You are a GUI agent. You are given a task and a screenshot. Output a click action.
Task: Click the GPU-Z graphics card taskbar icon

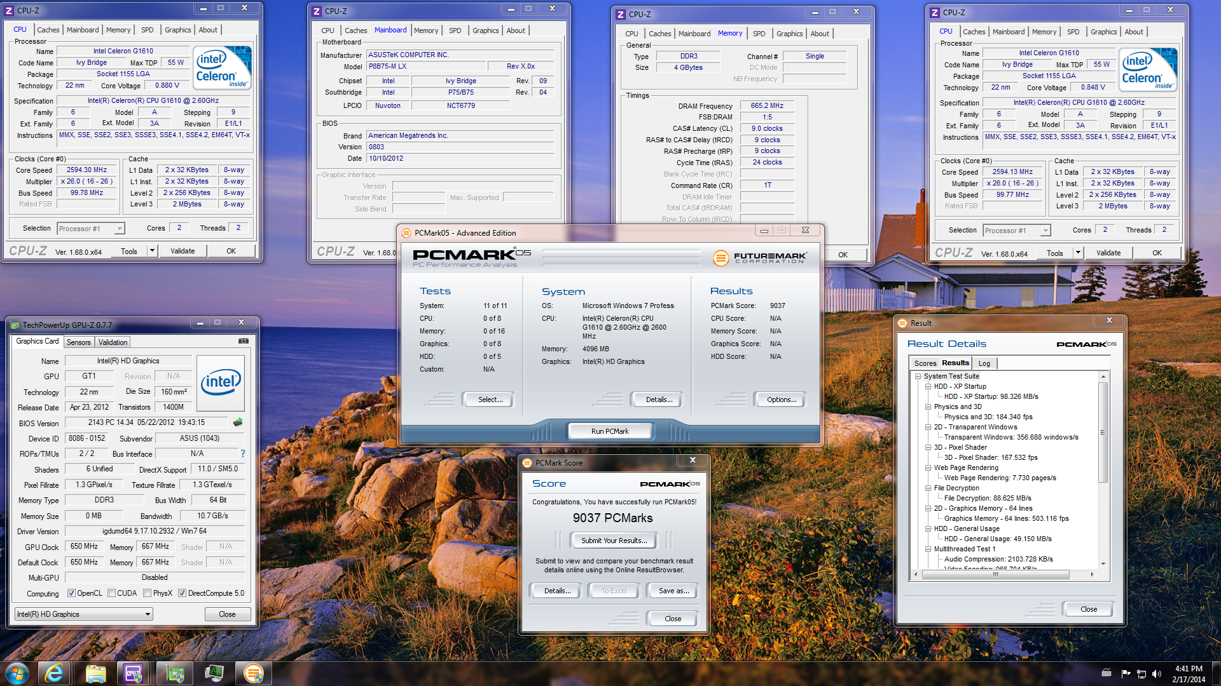tap(174, 673)
